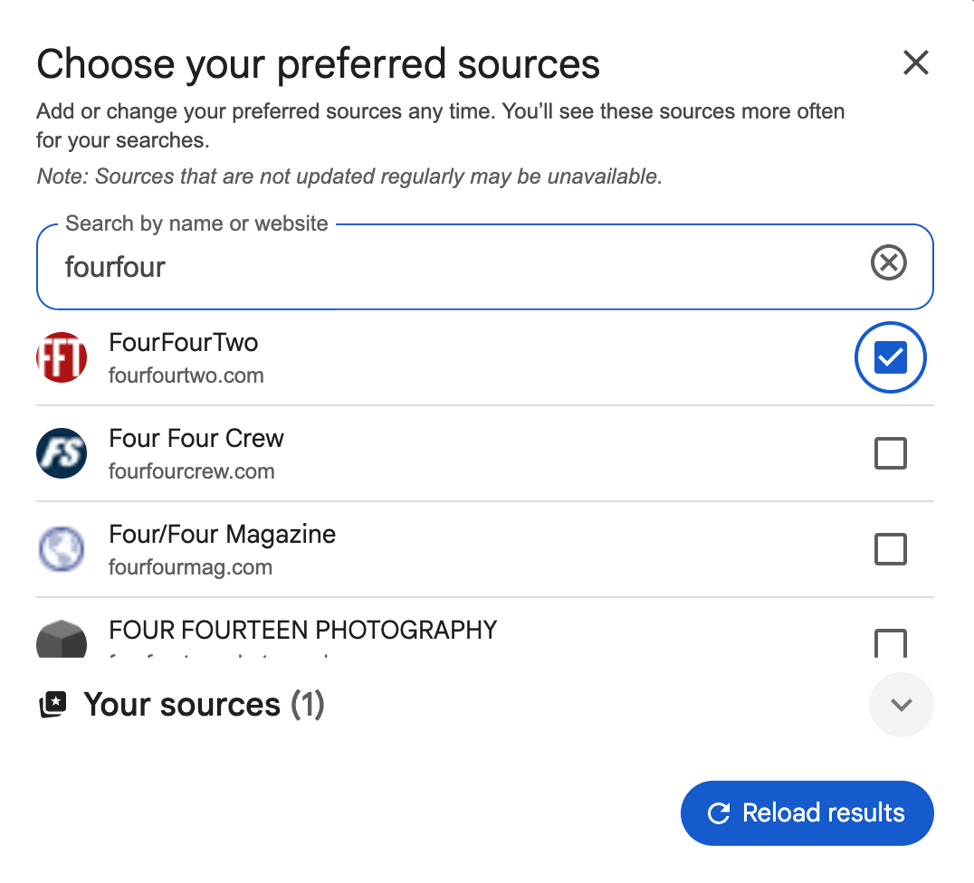Check the FOUR FOURTEEN PHOTOGRAPHY checkbox
This screenshot has height=883, width=974.
[890, 642]
